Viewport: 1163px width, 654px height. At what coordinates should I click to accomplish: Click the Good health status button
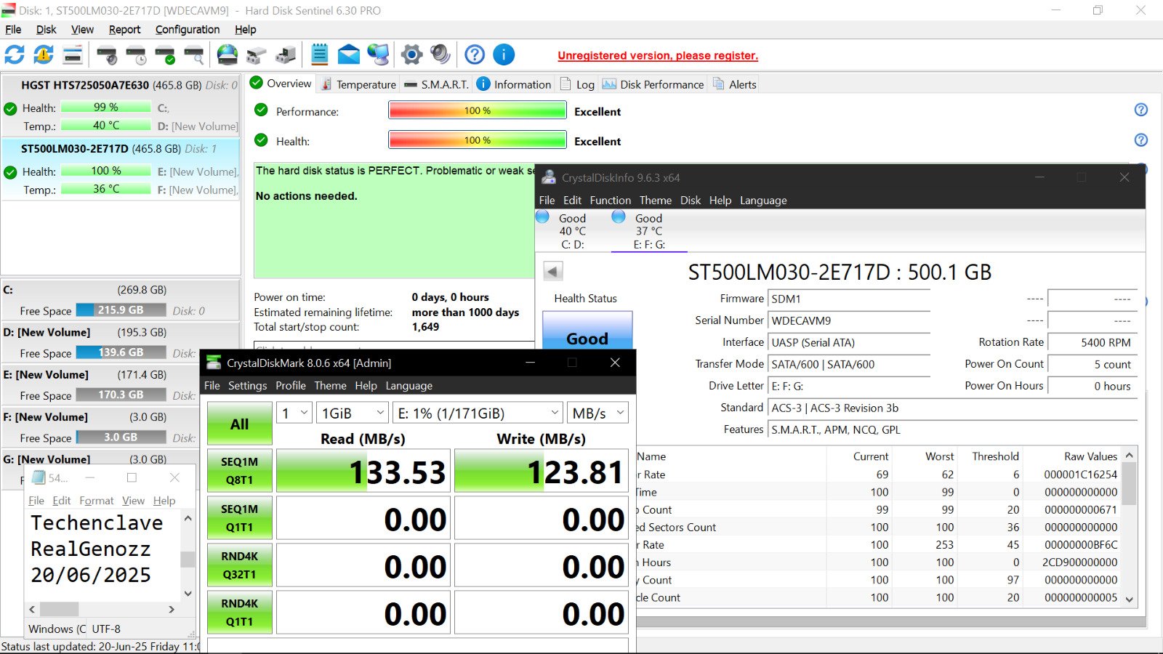[x=587, y=334]
